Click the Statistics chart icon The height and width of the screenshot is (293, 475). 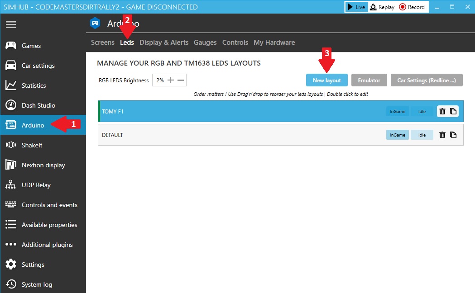click(x=10, y=85)
